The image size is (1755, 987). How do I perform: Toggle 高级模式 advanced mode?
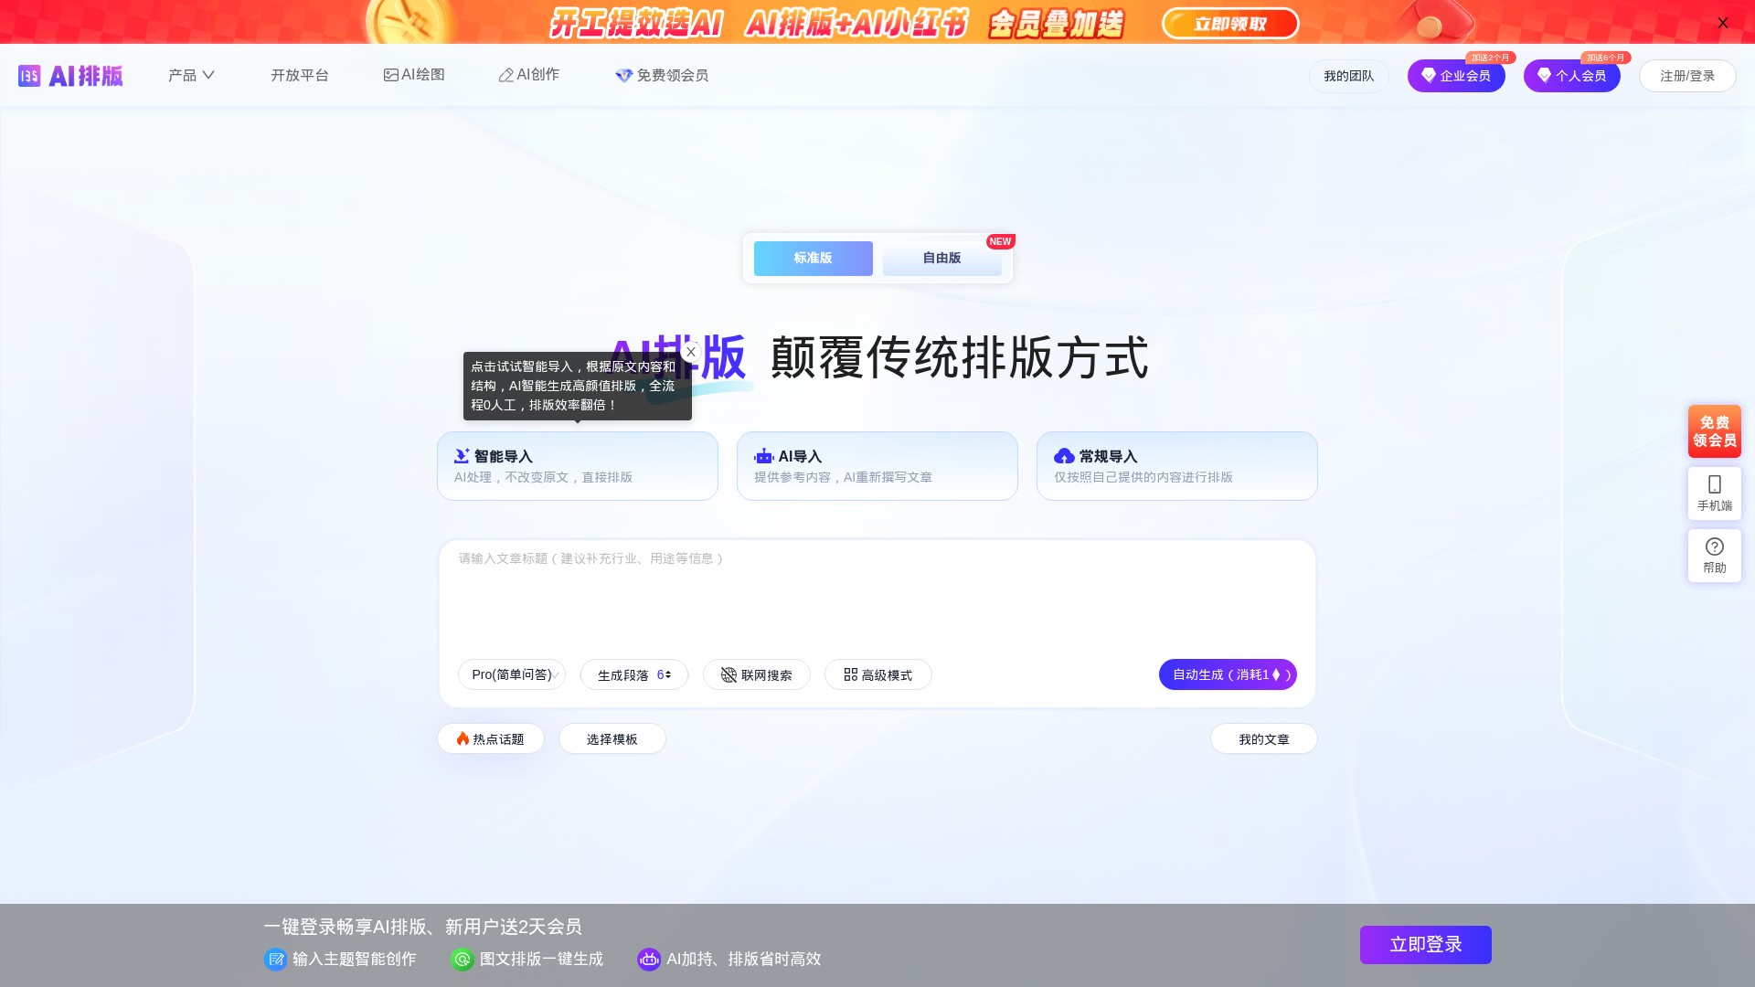click(x=877, y=674)
